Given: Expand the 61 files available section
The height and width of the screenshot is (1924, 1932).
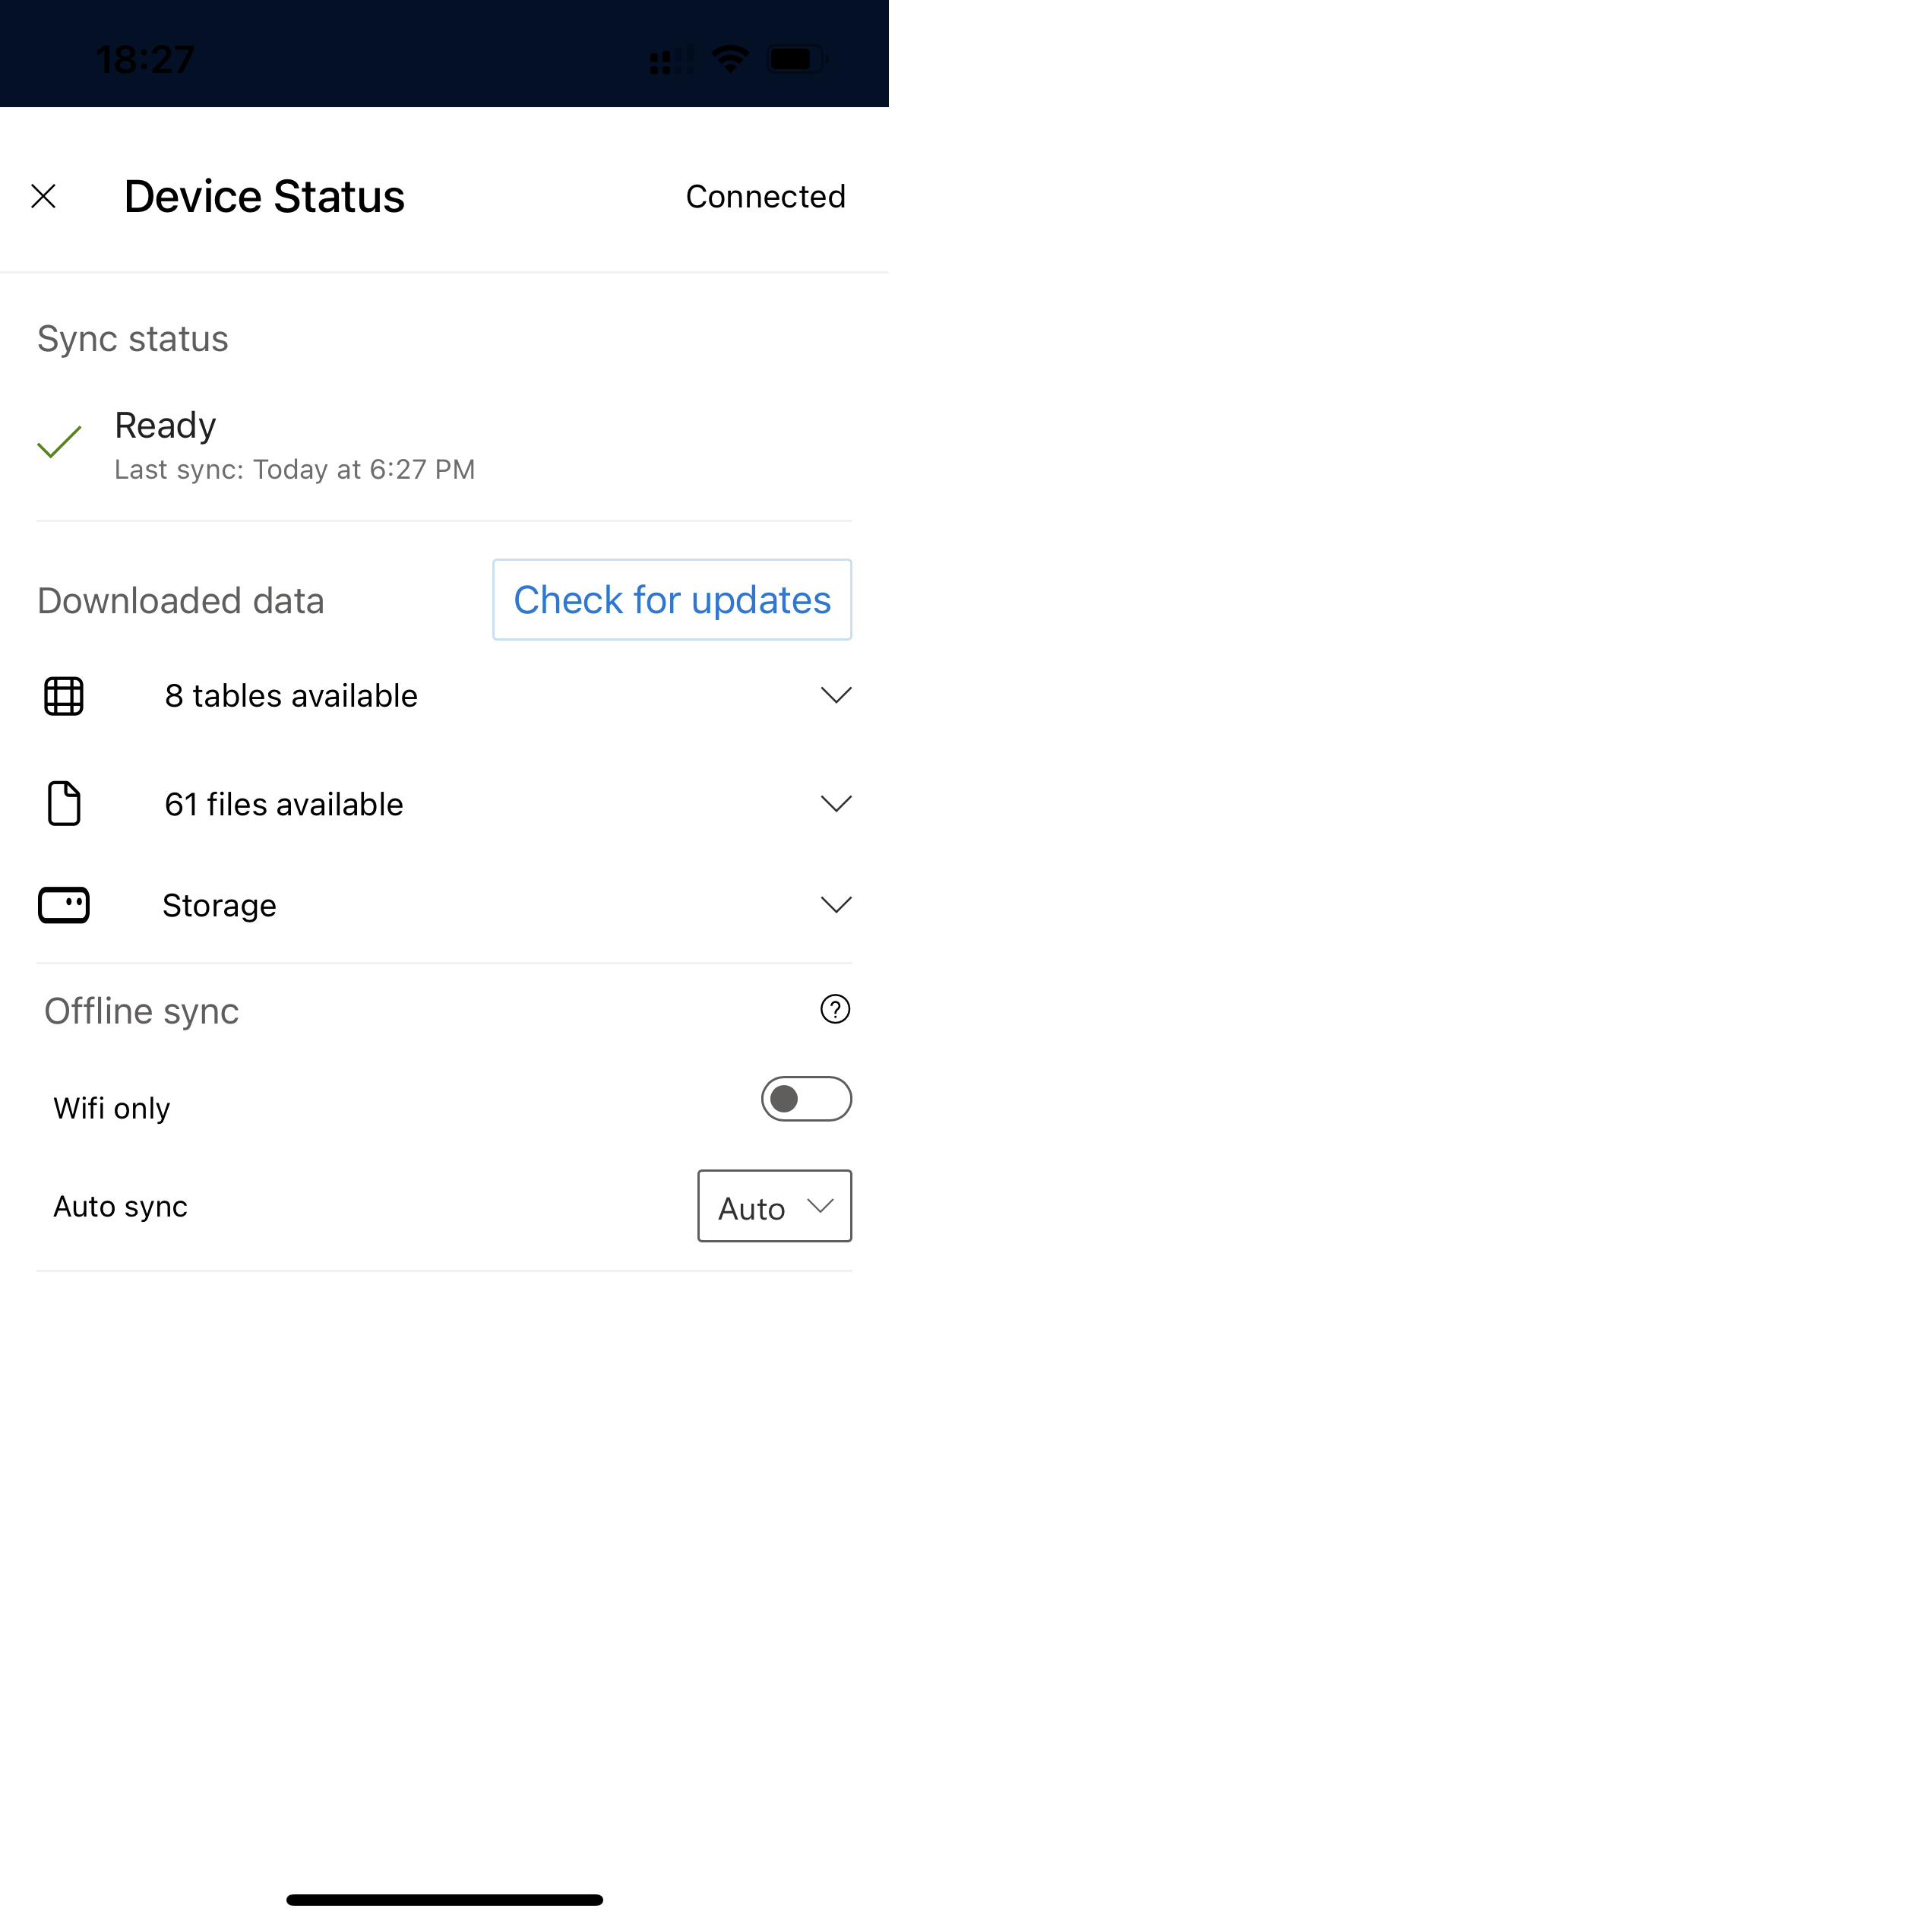Looking at the screenshot, I should (x=835, y=803).
